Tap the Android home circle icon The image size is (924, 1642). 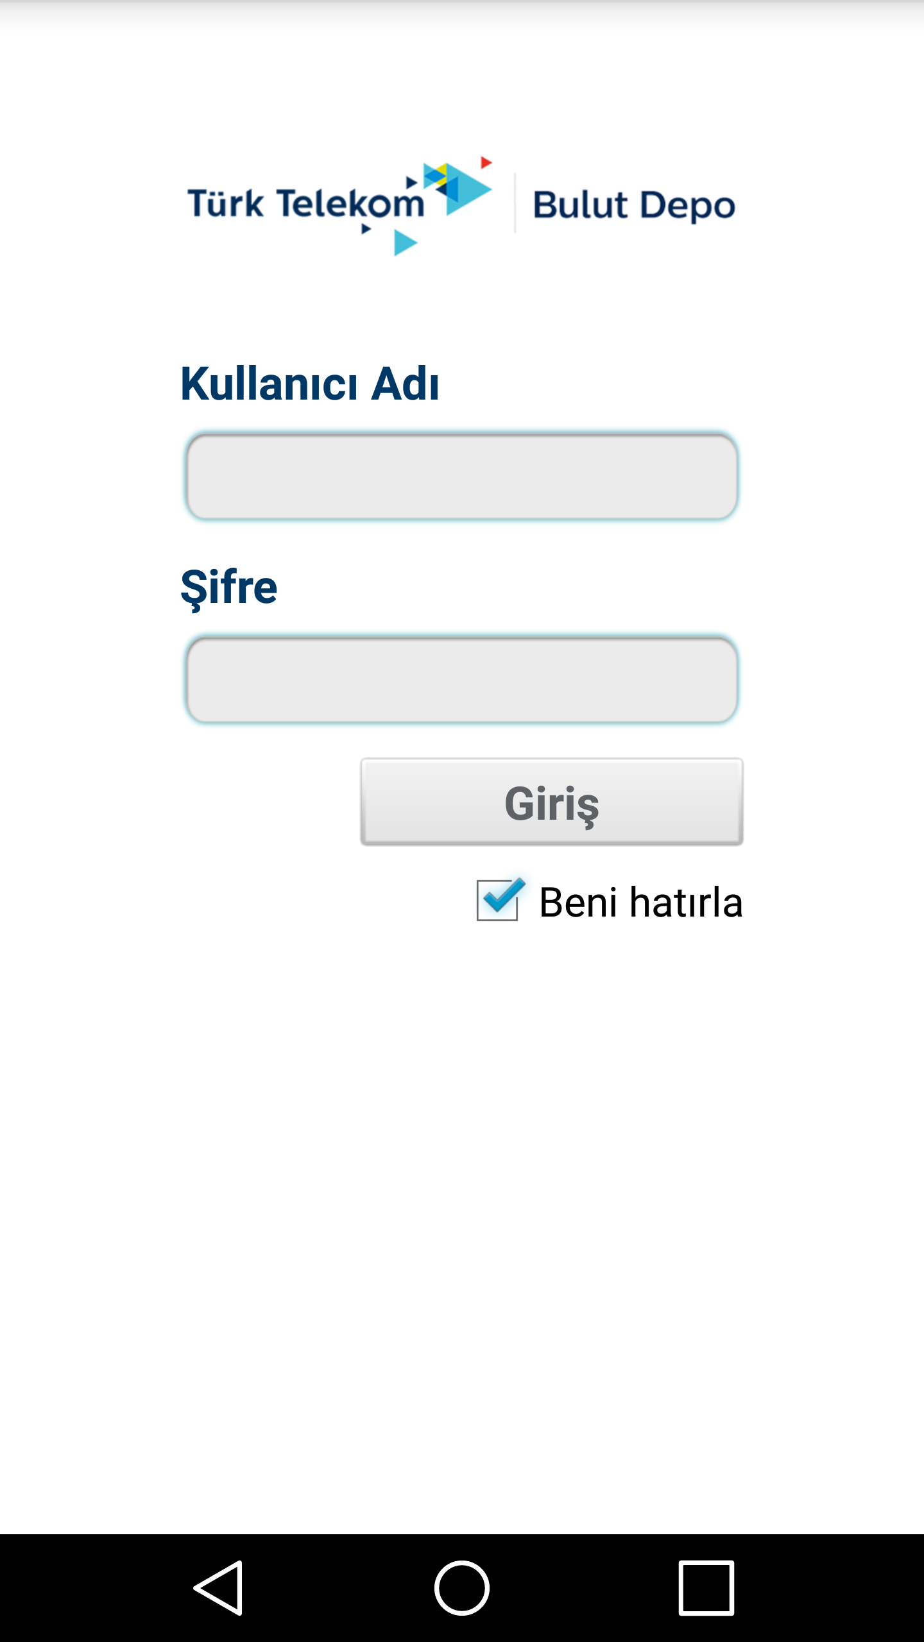tap(461, 1588)
